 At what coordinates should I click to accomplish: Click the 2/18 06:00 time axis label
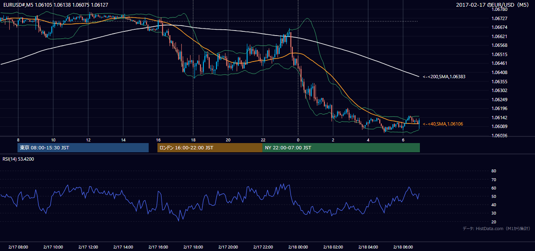(403, 247)
